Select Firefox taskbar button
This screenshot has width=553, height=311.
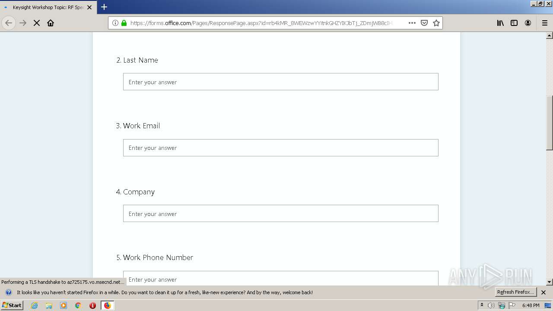pyautogui.click(x=107, y=305)
